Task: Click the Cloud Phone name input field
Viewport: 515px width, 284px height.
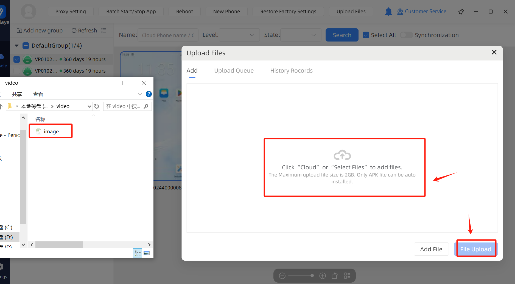Action: tap(168, 35)
